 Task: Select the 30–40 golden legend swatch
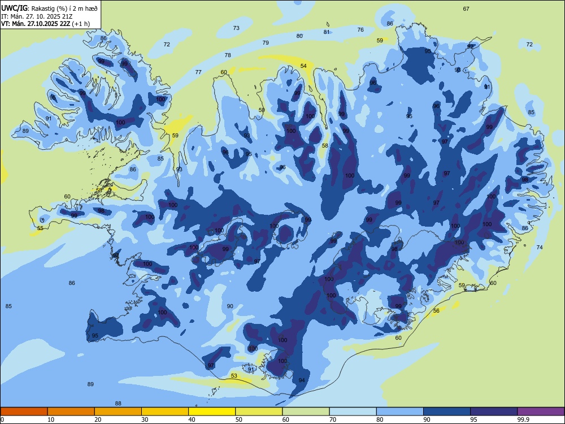pos(165,412)
